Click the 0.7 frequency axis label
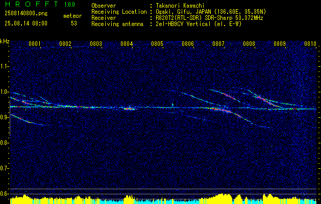The height and width of the screenshot is (204, 321). (4, 168)
